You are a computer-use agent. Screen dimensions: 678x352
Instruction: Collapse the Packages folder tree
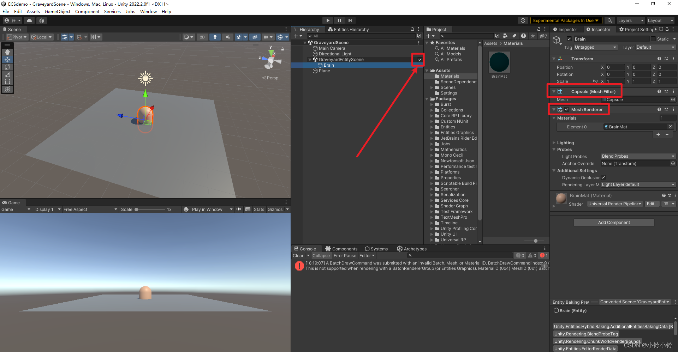(427, 99)
